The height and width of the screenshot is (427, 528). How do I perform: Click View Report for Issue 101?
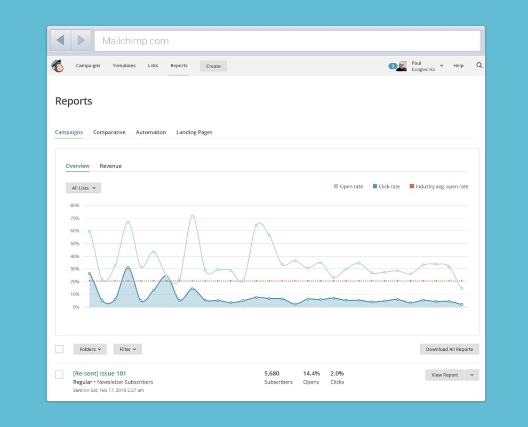[x=444, y=375]
